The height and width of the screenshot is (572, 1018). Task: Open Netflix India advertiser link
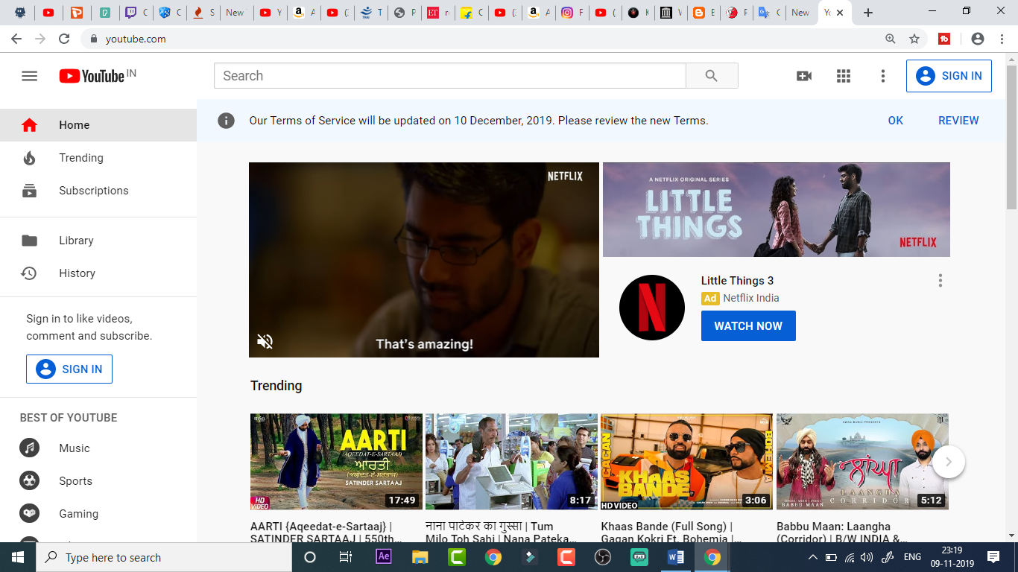[x=751, y=298]
